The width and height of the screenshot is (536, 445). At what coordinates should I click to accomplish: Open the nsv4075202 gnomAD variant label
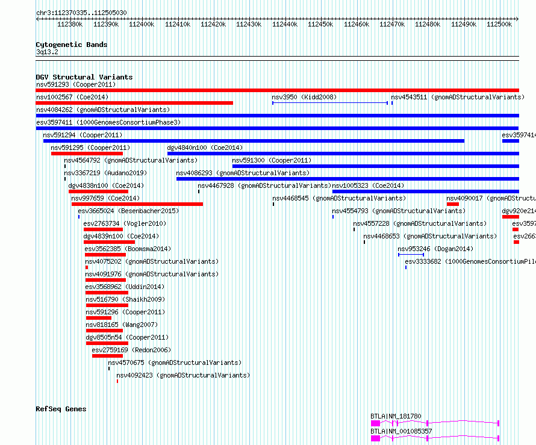(152, 261)
